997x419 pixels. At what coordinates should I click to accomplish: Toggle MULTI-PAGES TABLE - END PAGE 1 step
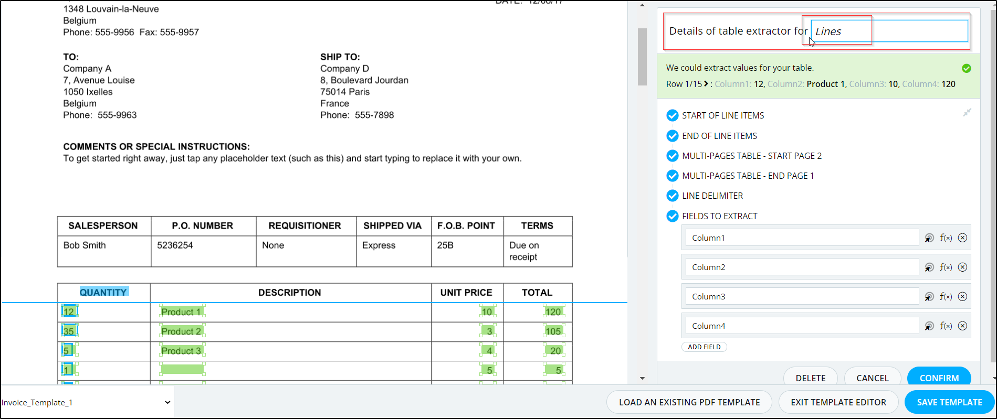pos(673,176)
